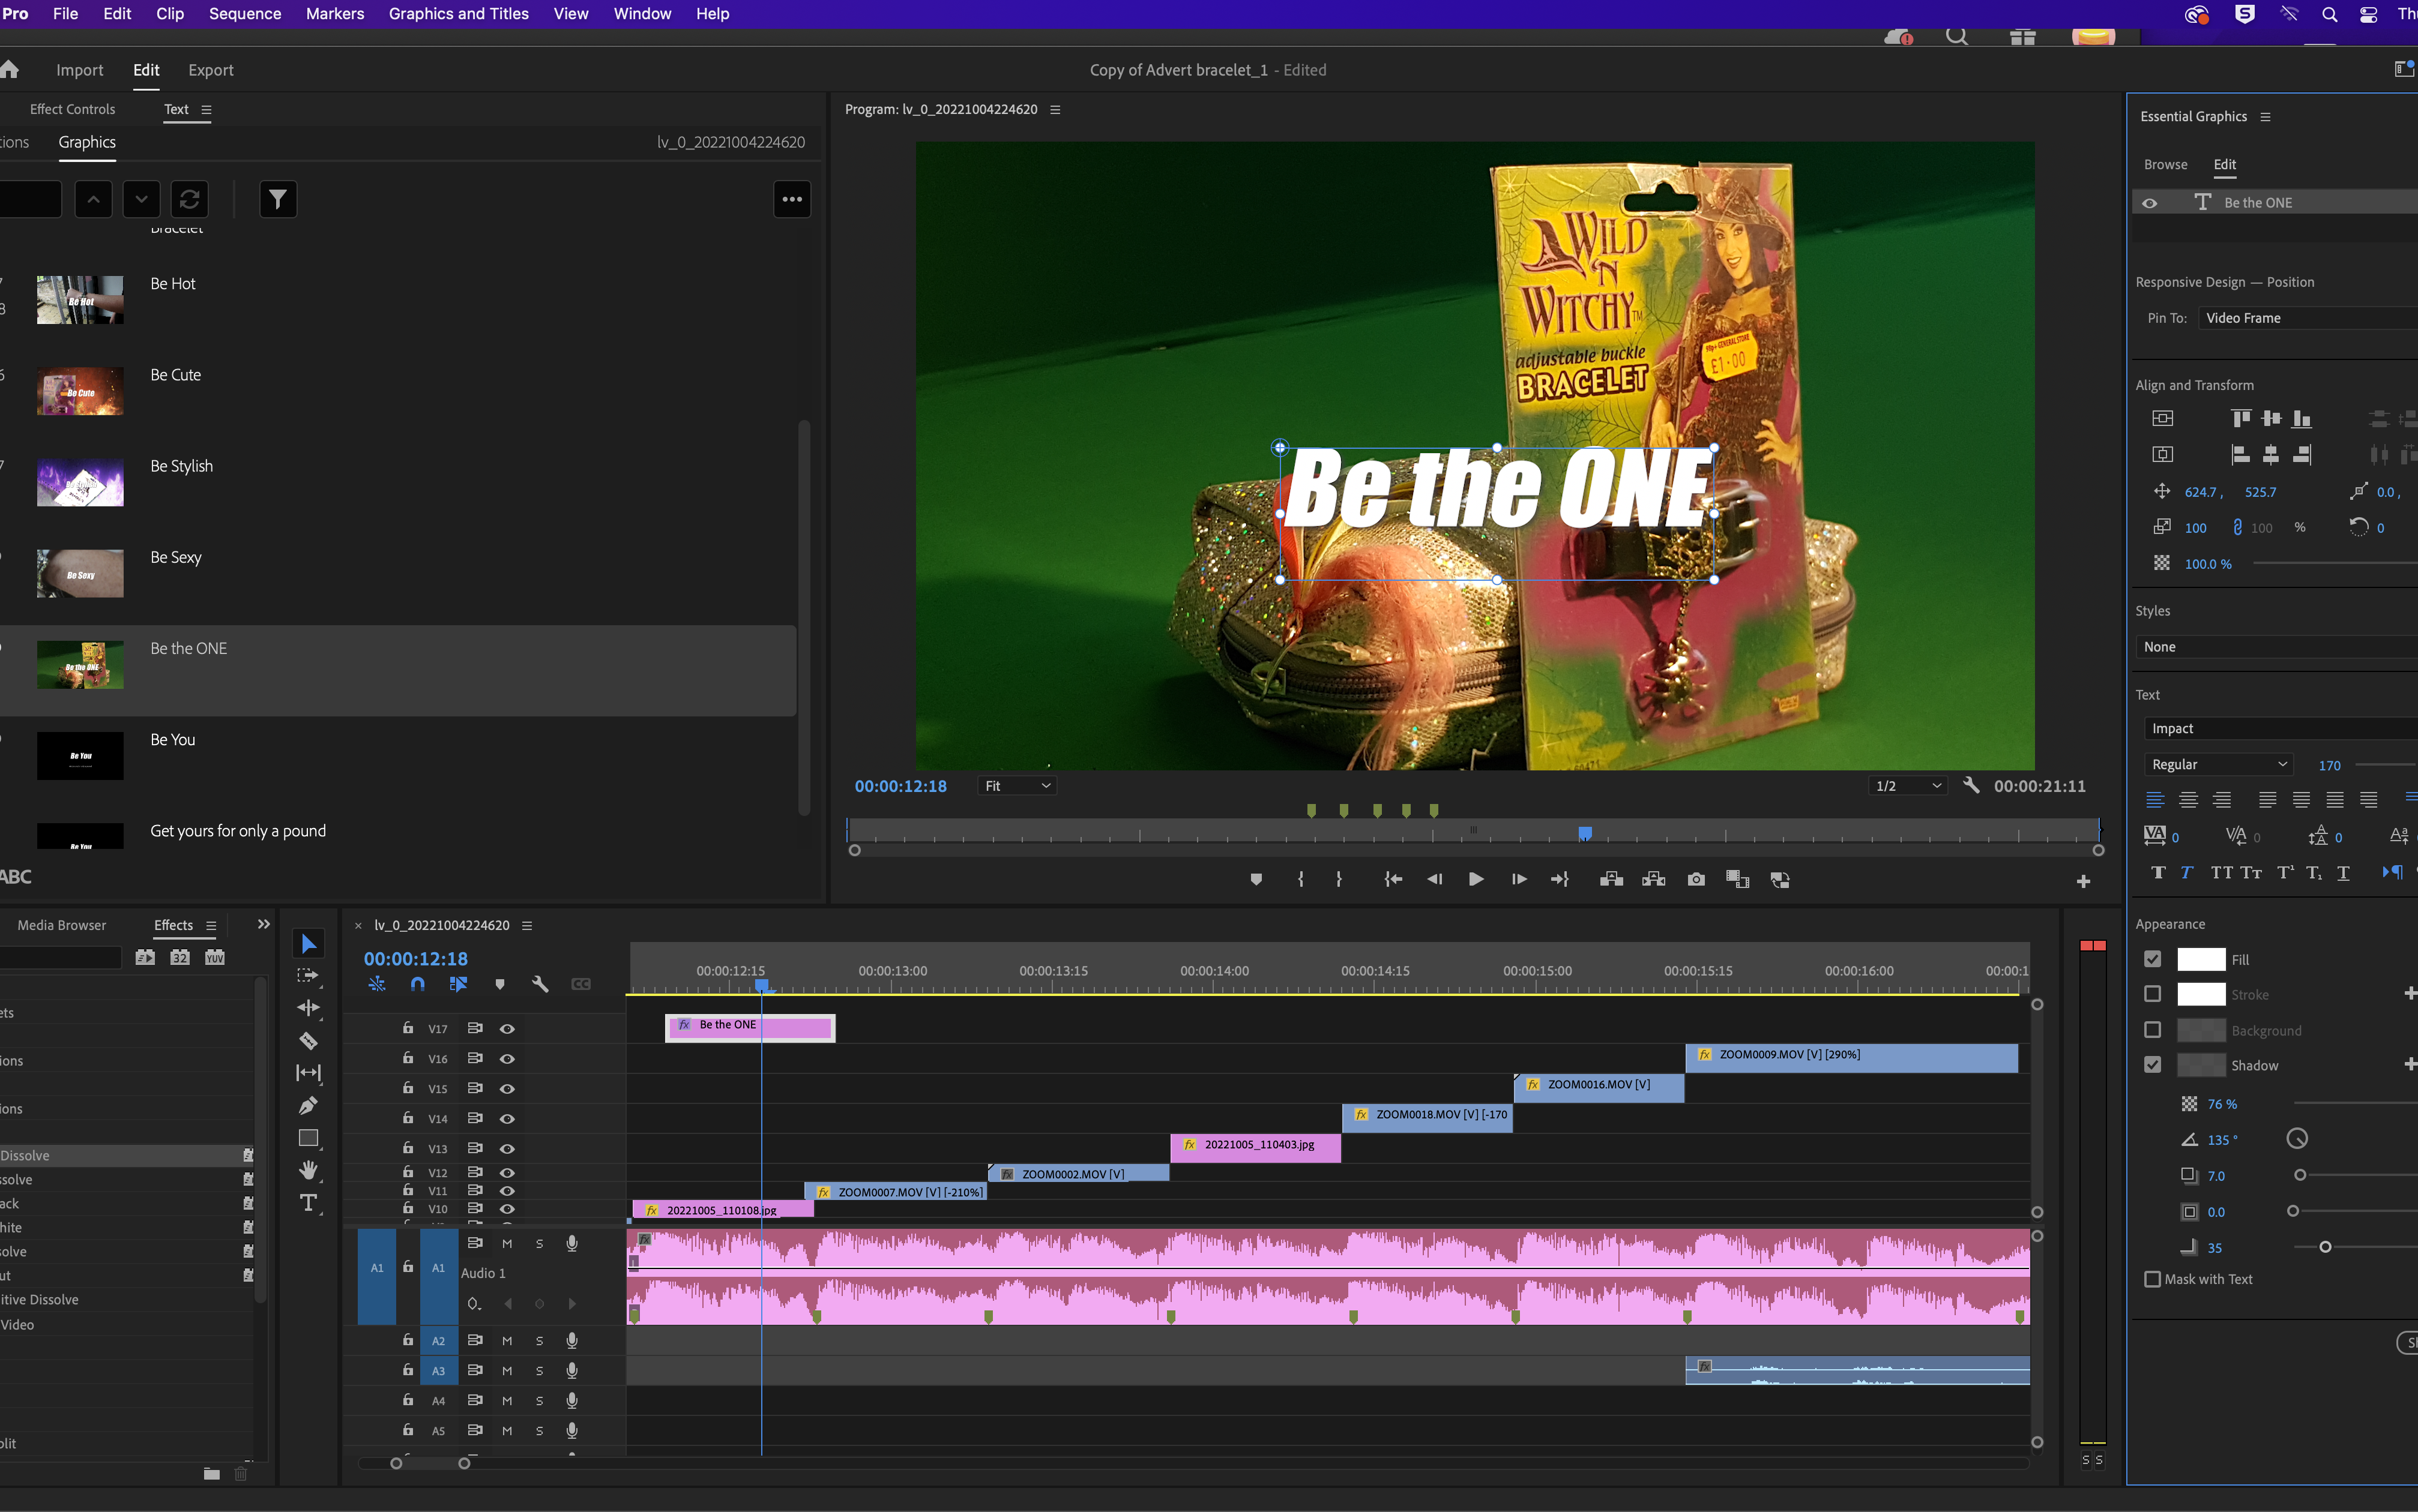Open the Markers menu
Viewport: 2418px width, 1512px height.
click(x=334, y=14)
